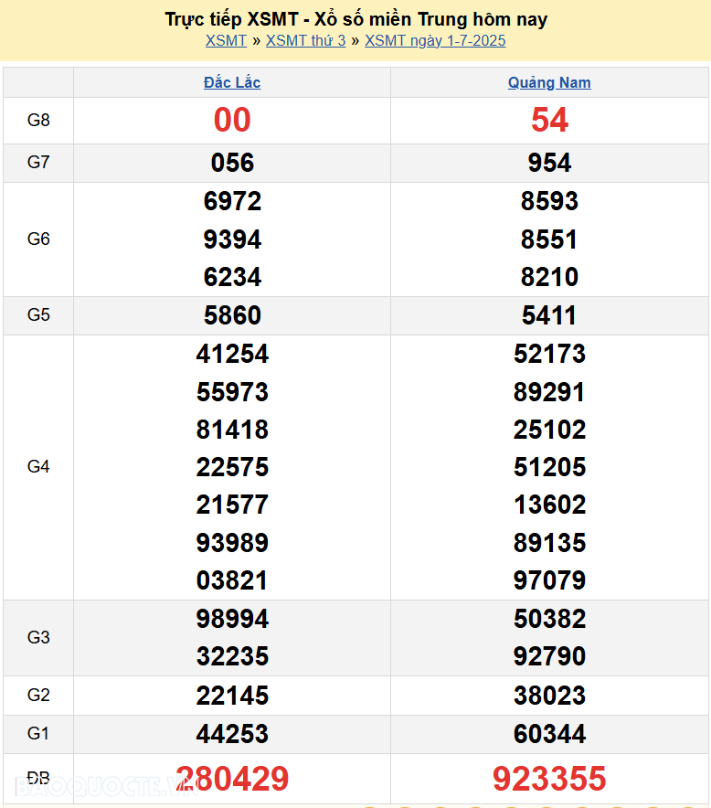Click the G4 row label
Viewport: 711px width, 808px height.
coord(38,467)
